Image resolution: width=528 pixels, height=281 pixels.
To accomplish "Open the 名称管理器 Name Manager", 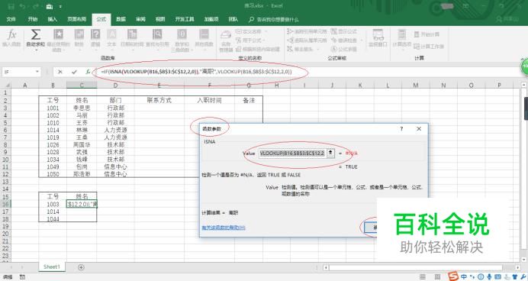I will point(226,40).
